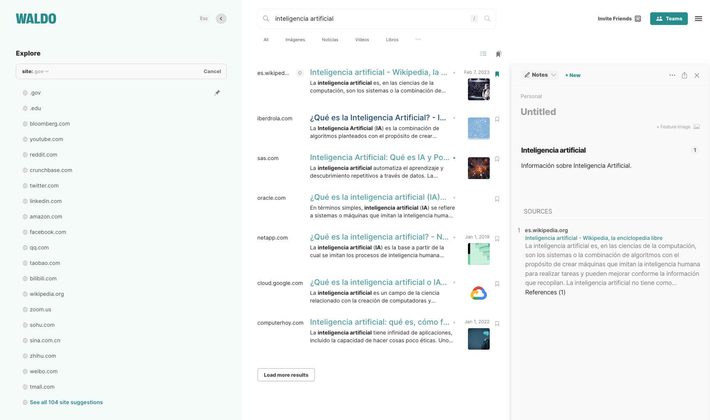The height and width of the screenshot is (420, 710).
Task: Select the All results tab
Action: (266, 40)
